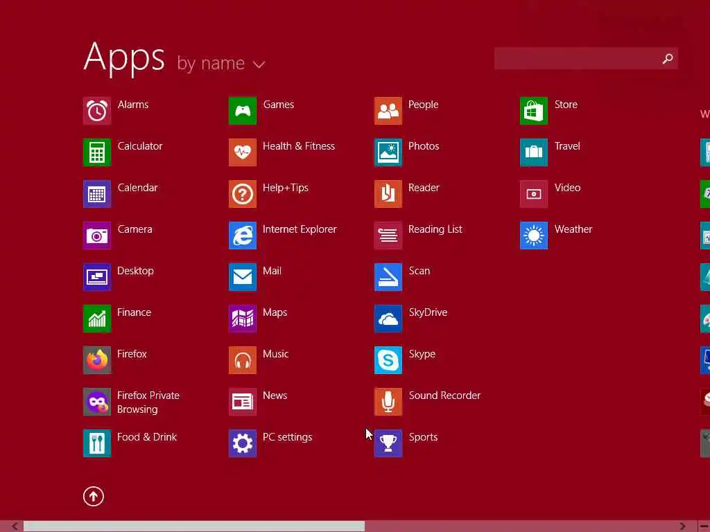Open the SkyDrive cloud icon
The height and width of the screenshot is (532, 710).
pyautogui.click(x=388, y=319)
